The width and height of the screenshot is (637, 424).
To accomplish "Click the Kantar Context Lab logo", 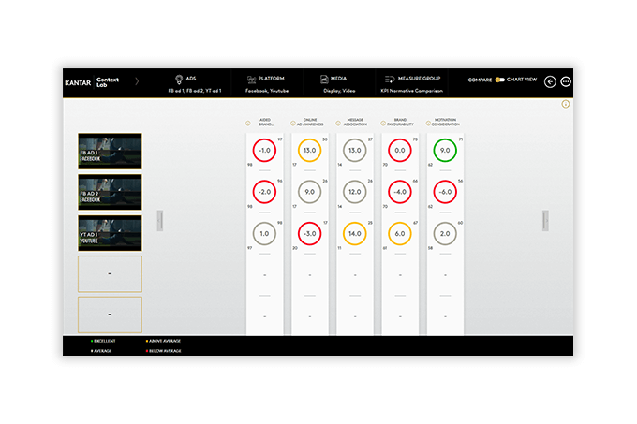I will point(94,81).
